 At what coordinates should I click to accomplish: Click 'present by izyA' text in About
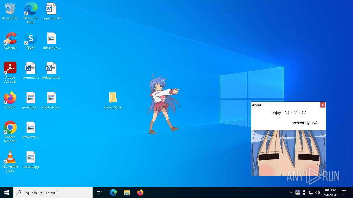point(304,123)
